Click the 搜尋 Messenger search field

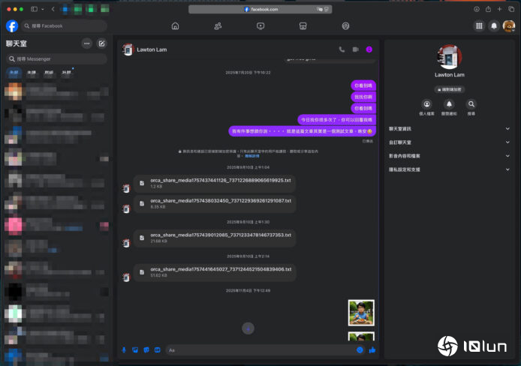point(57,58)
